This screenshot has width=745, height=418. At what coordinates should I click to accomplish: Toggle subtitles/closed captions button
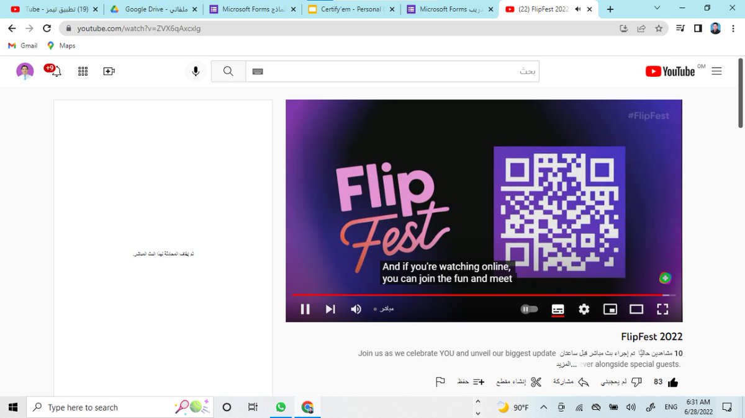coord(558,309)
